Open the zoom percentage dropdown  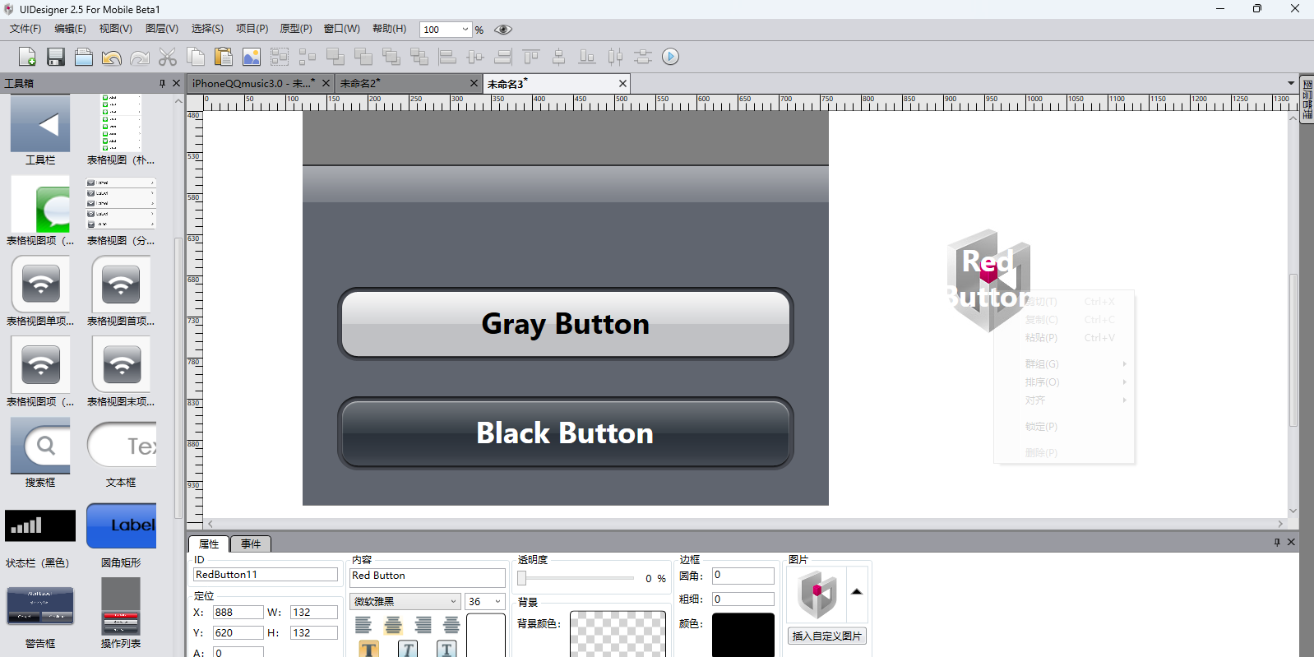(x=465, y=30)
